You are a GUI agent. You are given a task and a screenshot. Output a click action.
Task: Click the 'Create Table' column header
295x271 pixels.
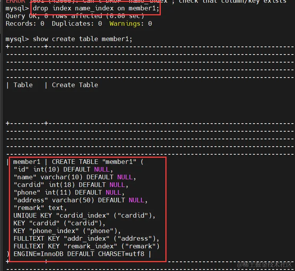75,85
